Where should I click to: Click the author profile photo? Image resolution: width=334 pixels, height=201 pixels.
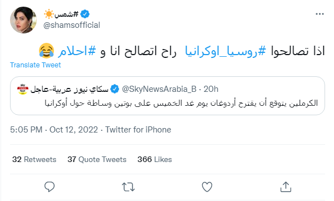coord(23,20)
